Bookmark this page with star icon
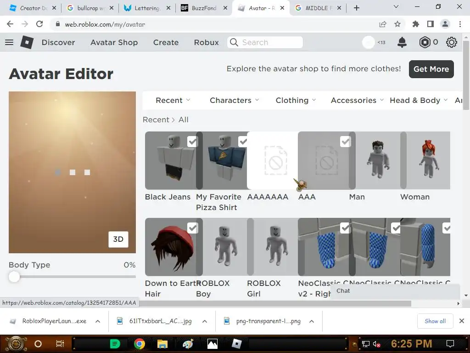The image size is (470, 353). tap(397, 24)
